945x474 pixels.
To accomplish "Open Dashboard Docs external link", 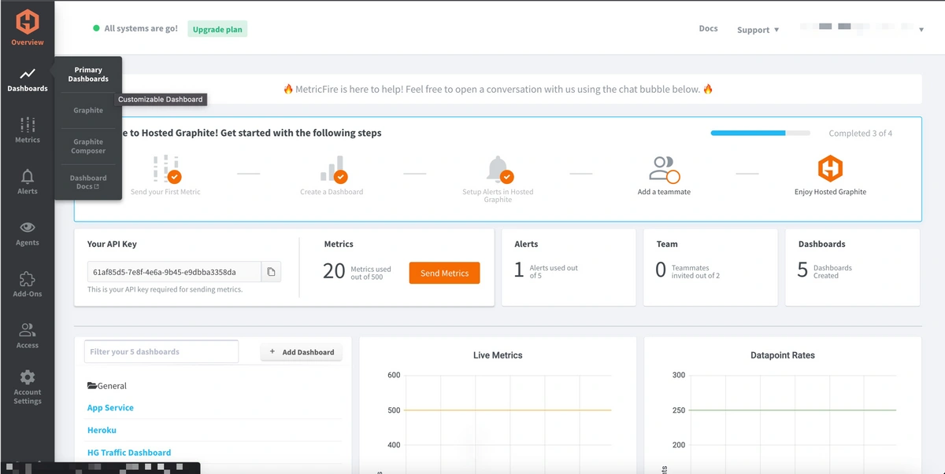I will click(88, 182).
